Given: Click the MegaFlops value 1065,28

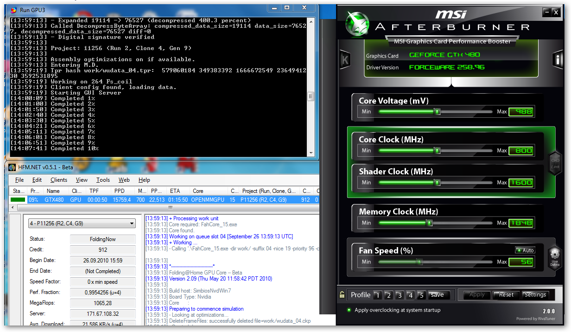Looking at the screenshot, I should pos(103,303).
